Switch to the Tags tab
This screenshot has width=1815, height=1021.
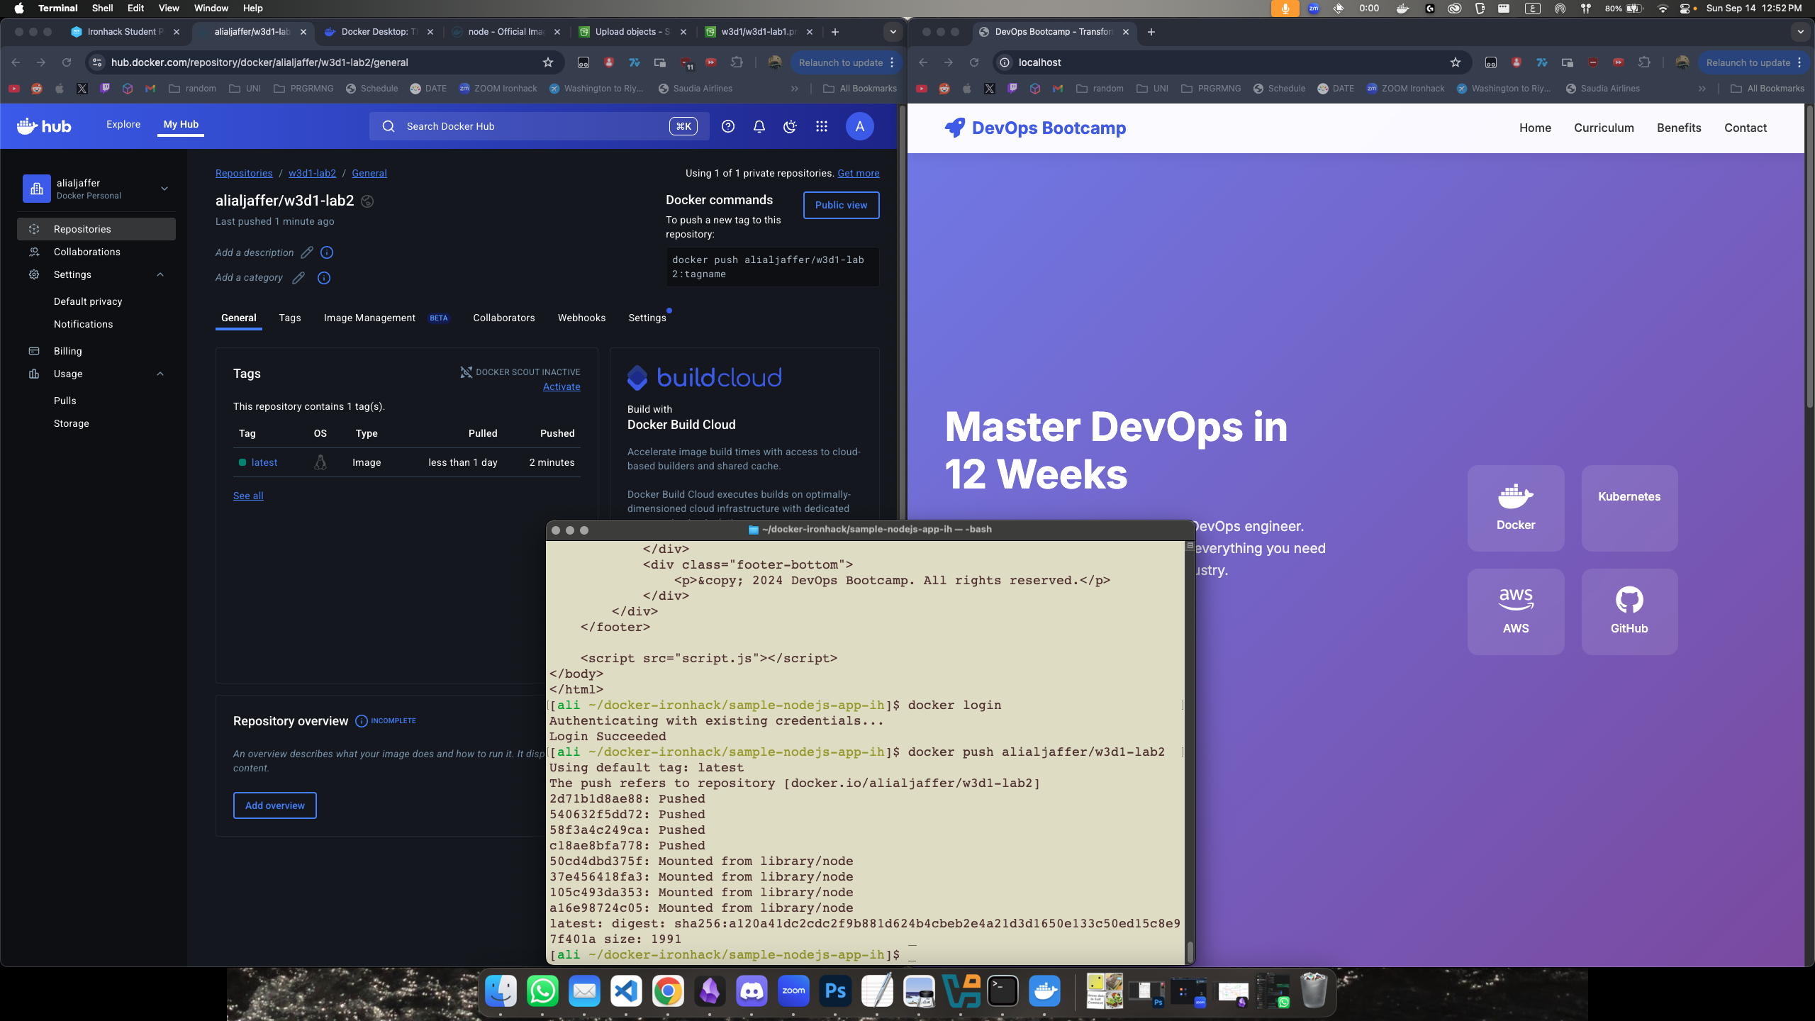[x=289, y=318]
